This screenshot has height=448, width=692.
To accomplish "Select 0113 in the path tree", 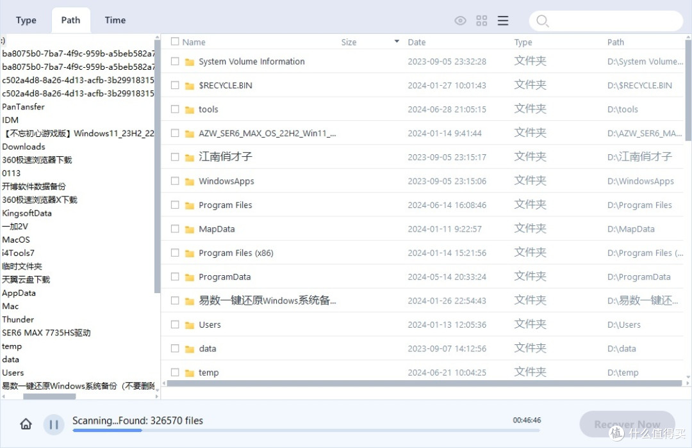I will tap(11, 173).
